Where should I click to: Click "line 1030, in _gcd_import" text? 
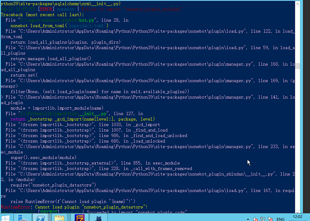130,125
